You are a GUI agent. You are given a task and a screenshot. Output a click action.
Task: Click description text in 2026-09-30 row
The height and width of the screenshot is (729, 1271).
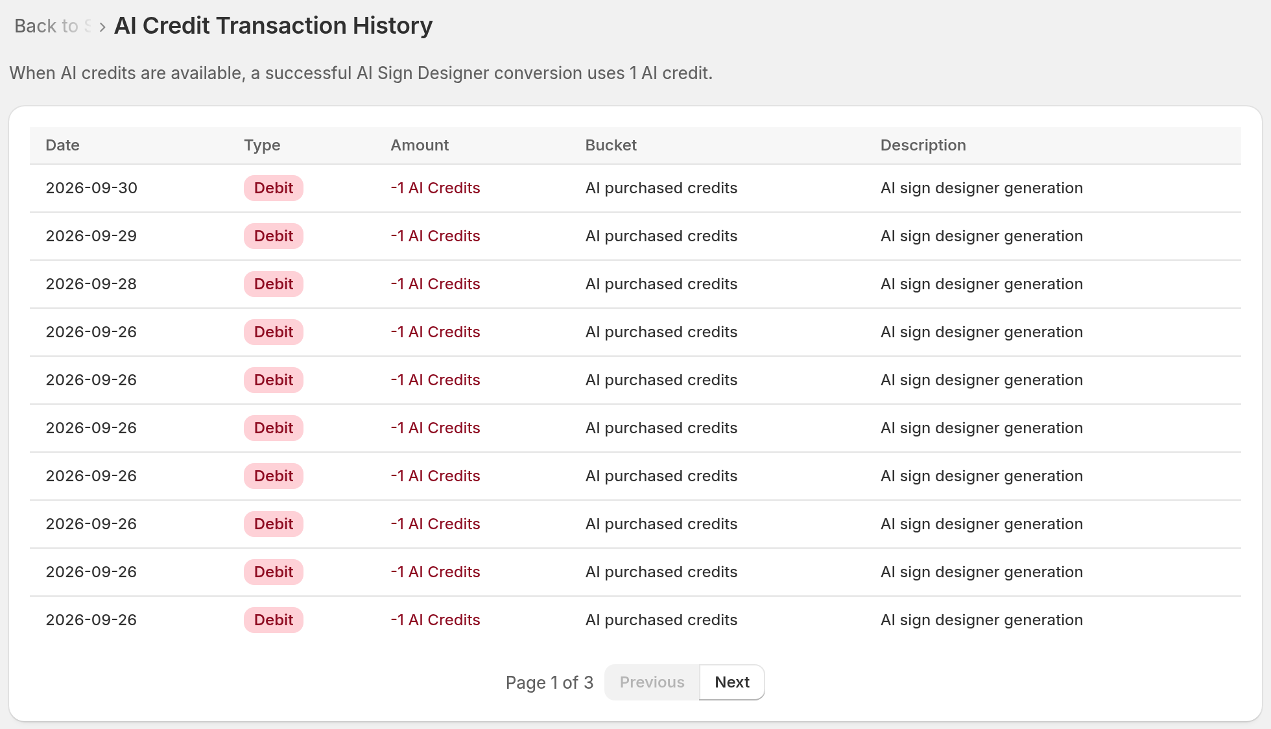point(982,188)
